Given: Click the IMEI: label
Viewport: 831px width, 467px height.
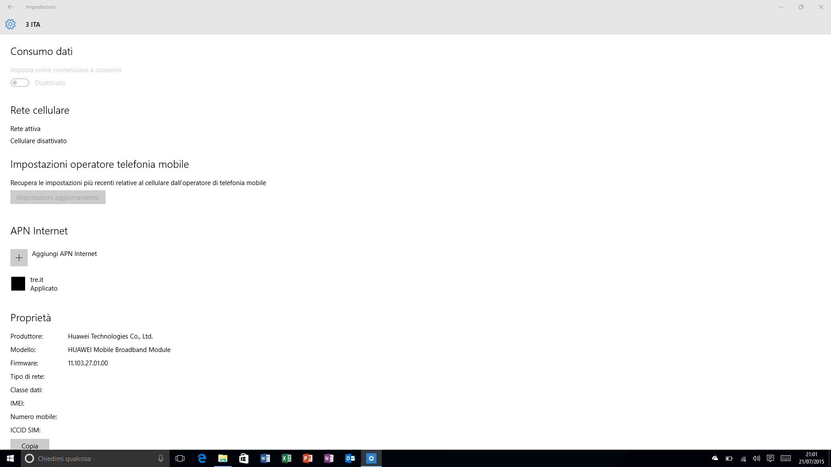Looking at the screenshot, I should 17,403.
